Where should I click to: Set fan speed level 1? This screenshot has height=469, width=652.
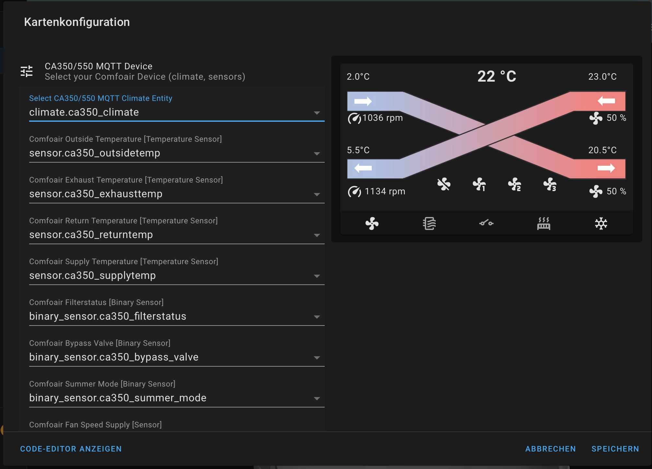point(479,184)
